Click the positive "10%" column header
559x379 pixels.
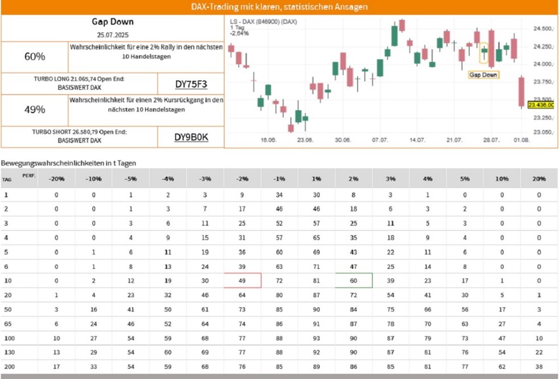click(502, 178)
